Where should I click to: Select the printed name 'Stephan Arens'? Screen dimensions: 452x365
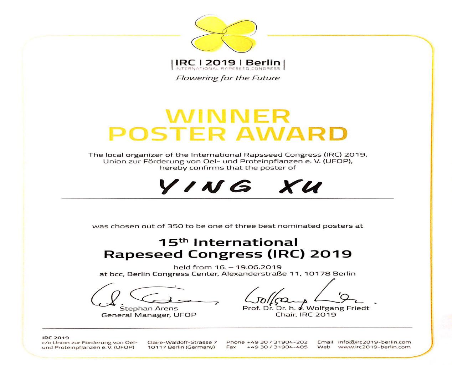pos(149,308)
